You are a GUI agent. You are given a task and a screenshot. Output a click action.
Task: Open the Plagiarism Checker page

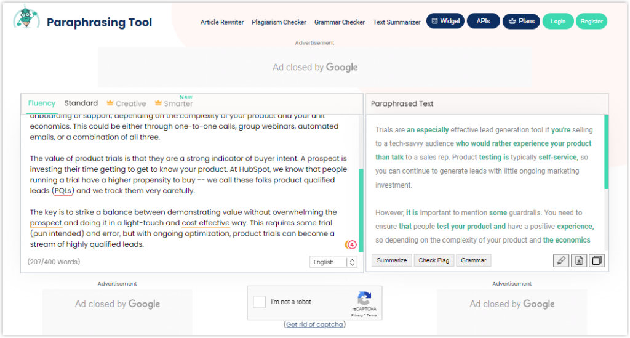coord(279,22)
